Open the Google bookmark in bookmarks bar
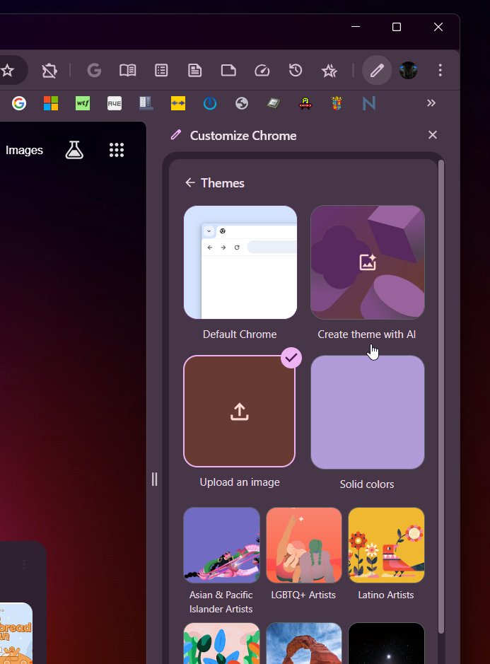This screenshot has height=664, width=490. (x=19, y=103)
